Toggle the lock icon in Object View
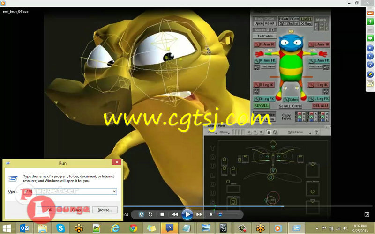 269,132
